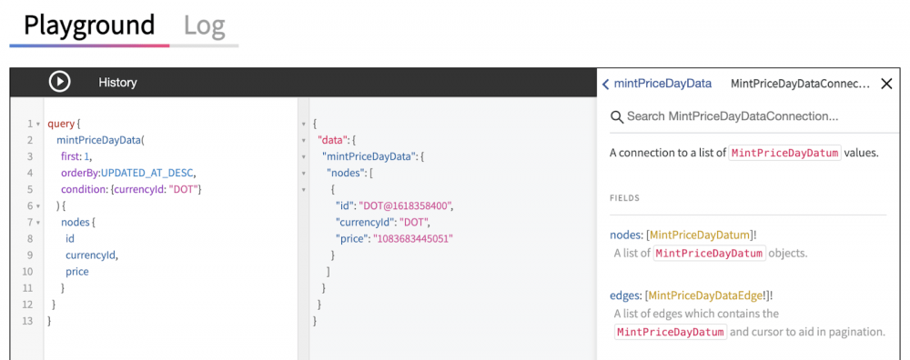This screenshot has width=910, height=360.
Task: Click the MintPriceDayDatum tag in description
Action: click(x=784, y=154)
